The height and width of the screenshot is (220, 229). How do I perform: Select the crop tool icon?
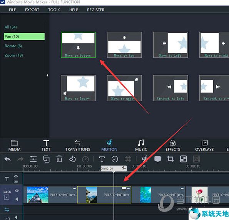tap(170, 159)
